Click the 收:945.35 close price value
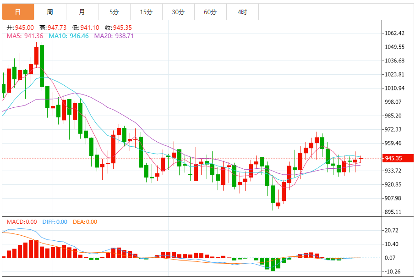Viewport: 415px width, 277px height. 118,28
